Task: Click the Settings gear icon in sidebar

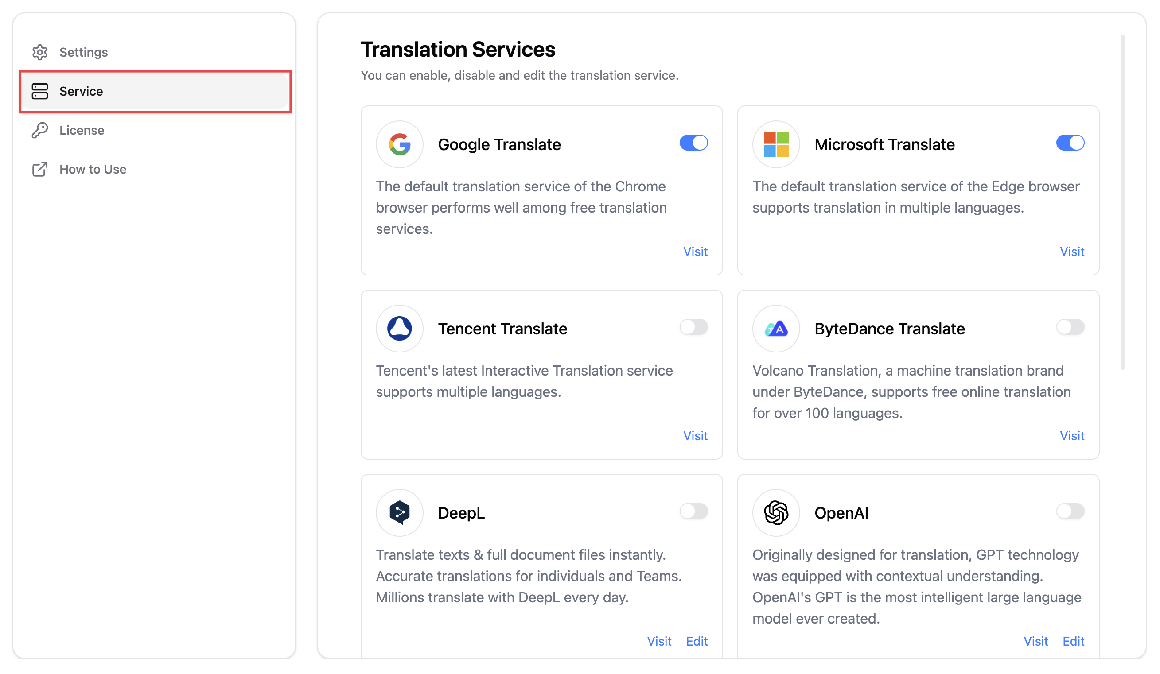Action: 40,52
